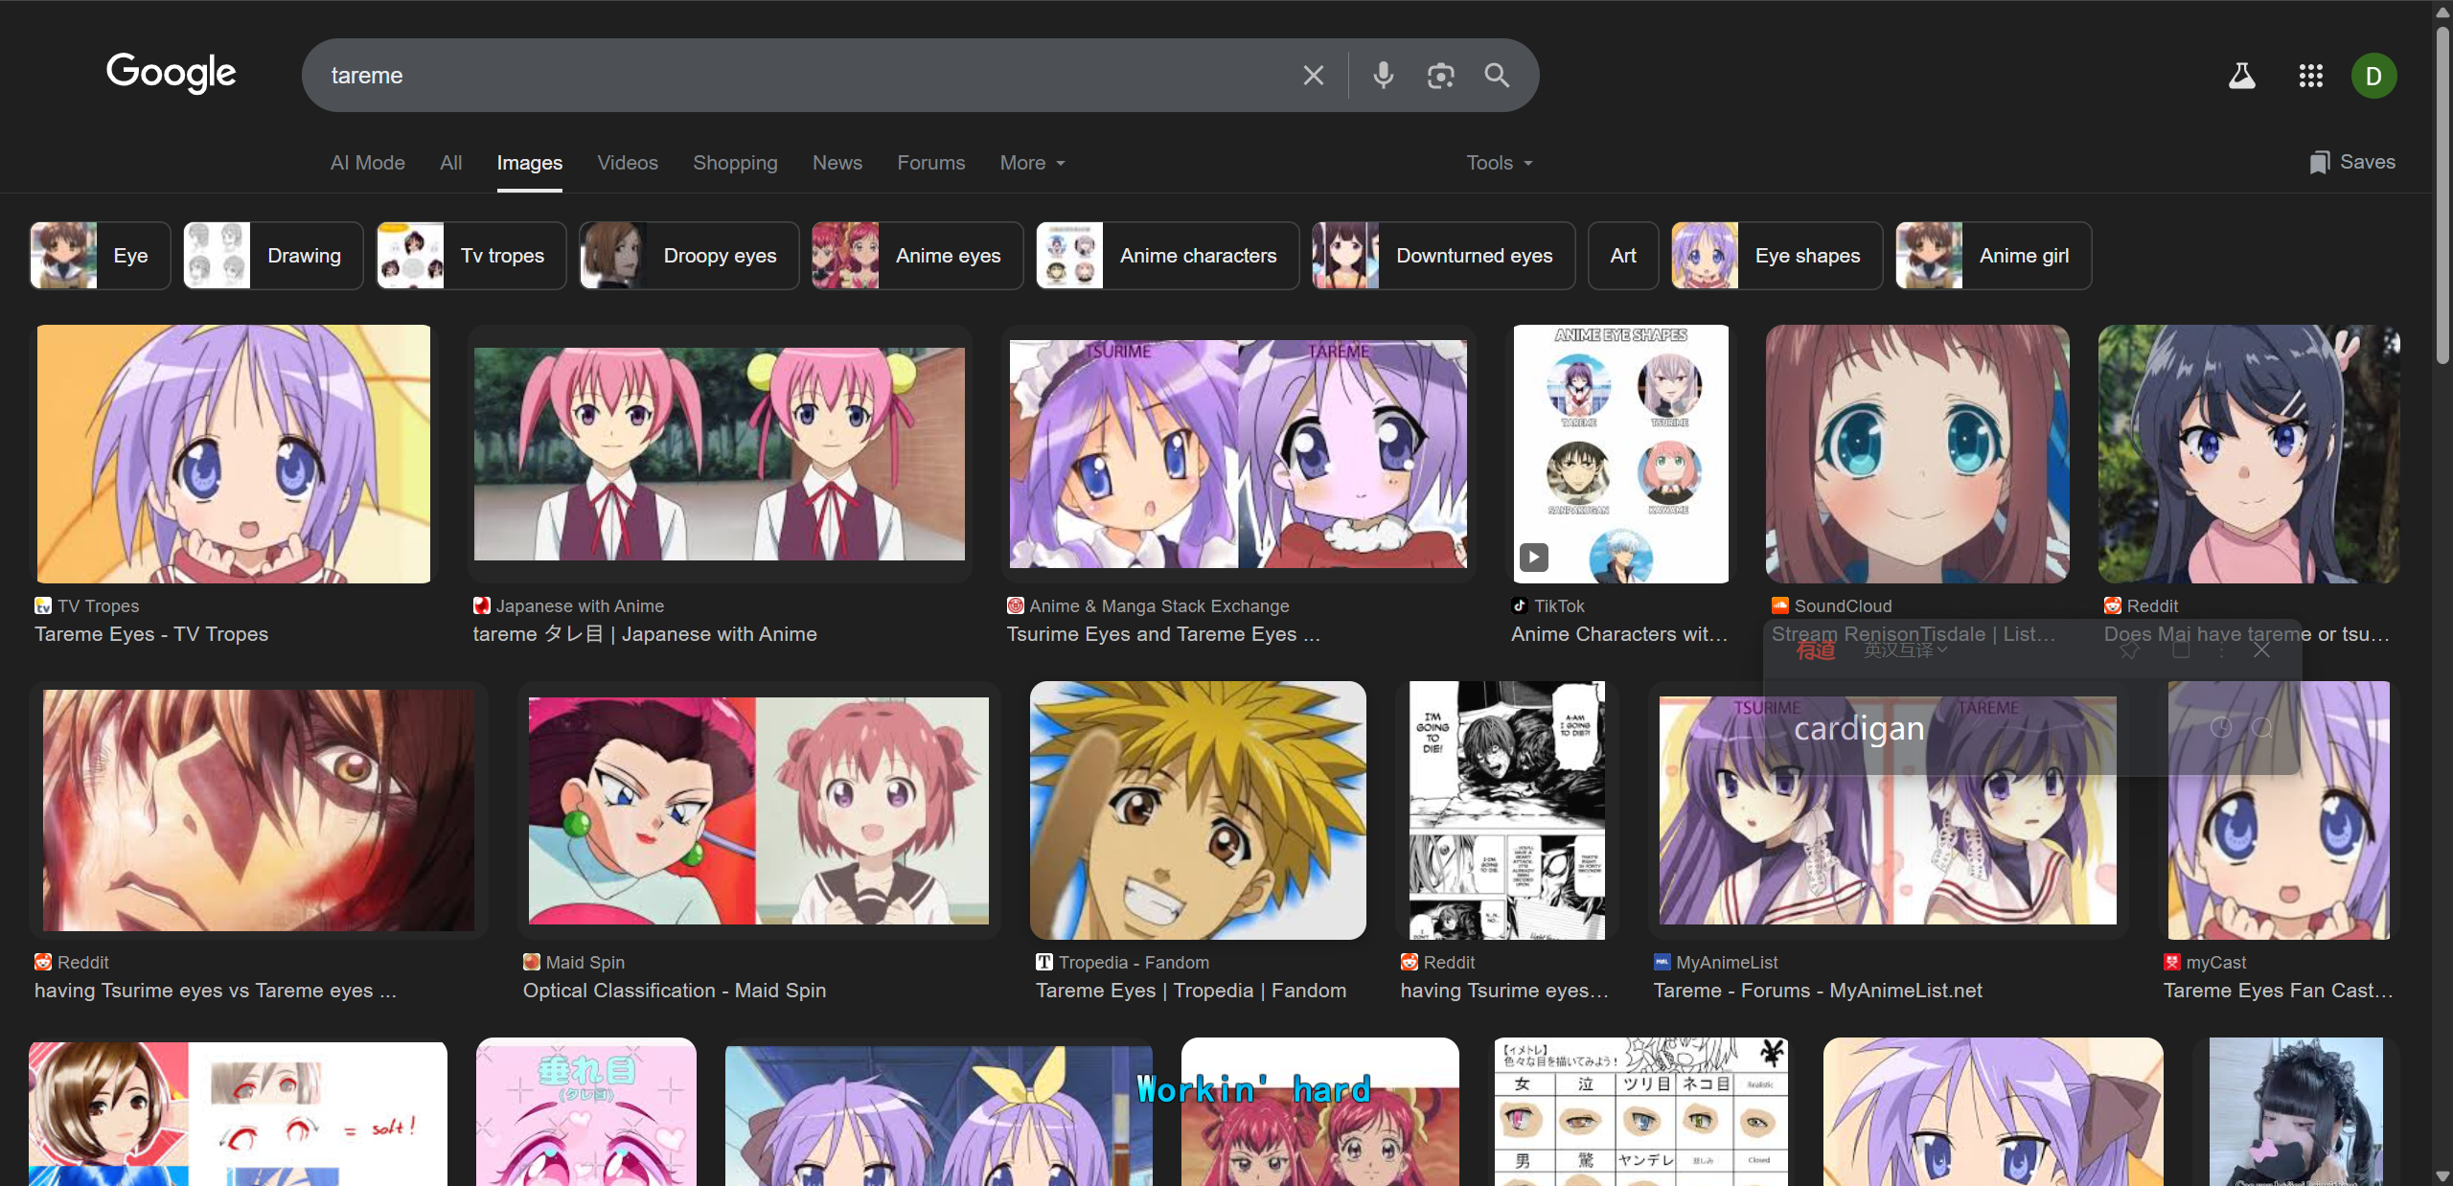
Task: Switch to the All results tab
Action: [x=450, y=163]
